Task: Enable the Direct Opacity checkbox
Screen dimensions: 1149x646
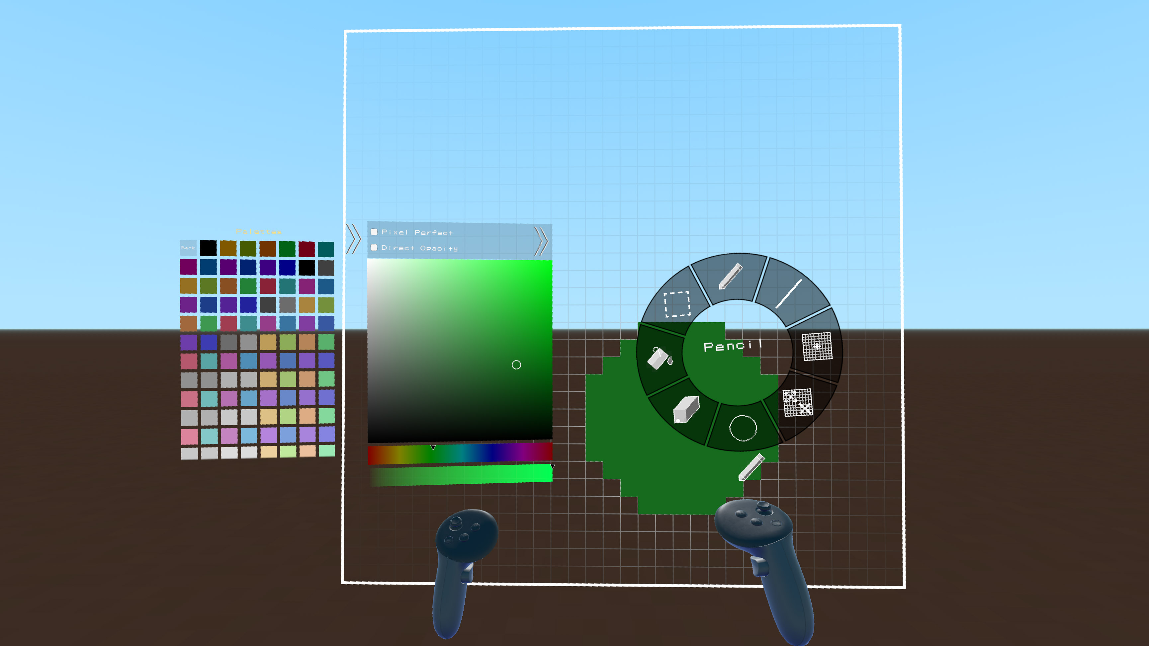Action: 374,247
